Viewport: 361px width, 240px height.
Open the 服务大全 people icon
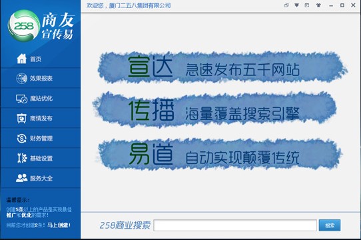(x=21, y=178)
